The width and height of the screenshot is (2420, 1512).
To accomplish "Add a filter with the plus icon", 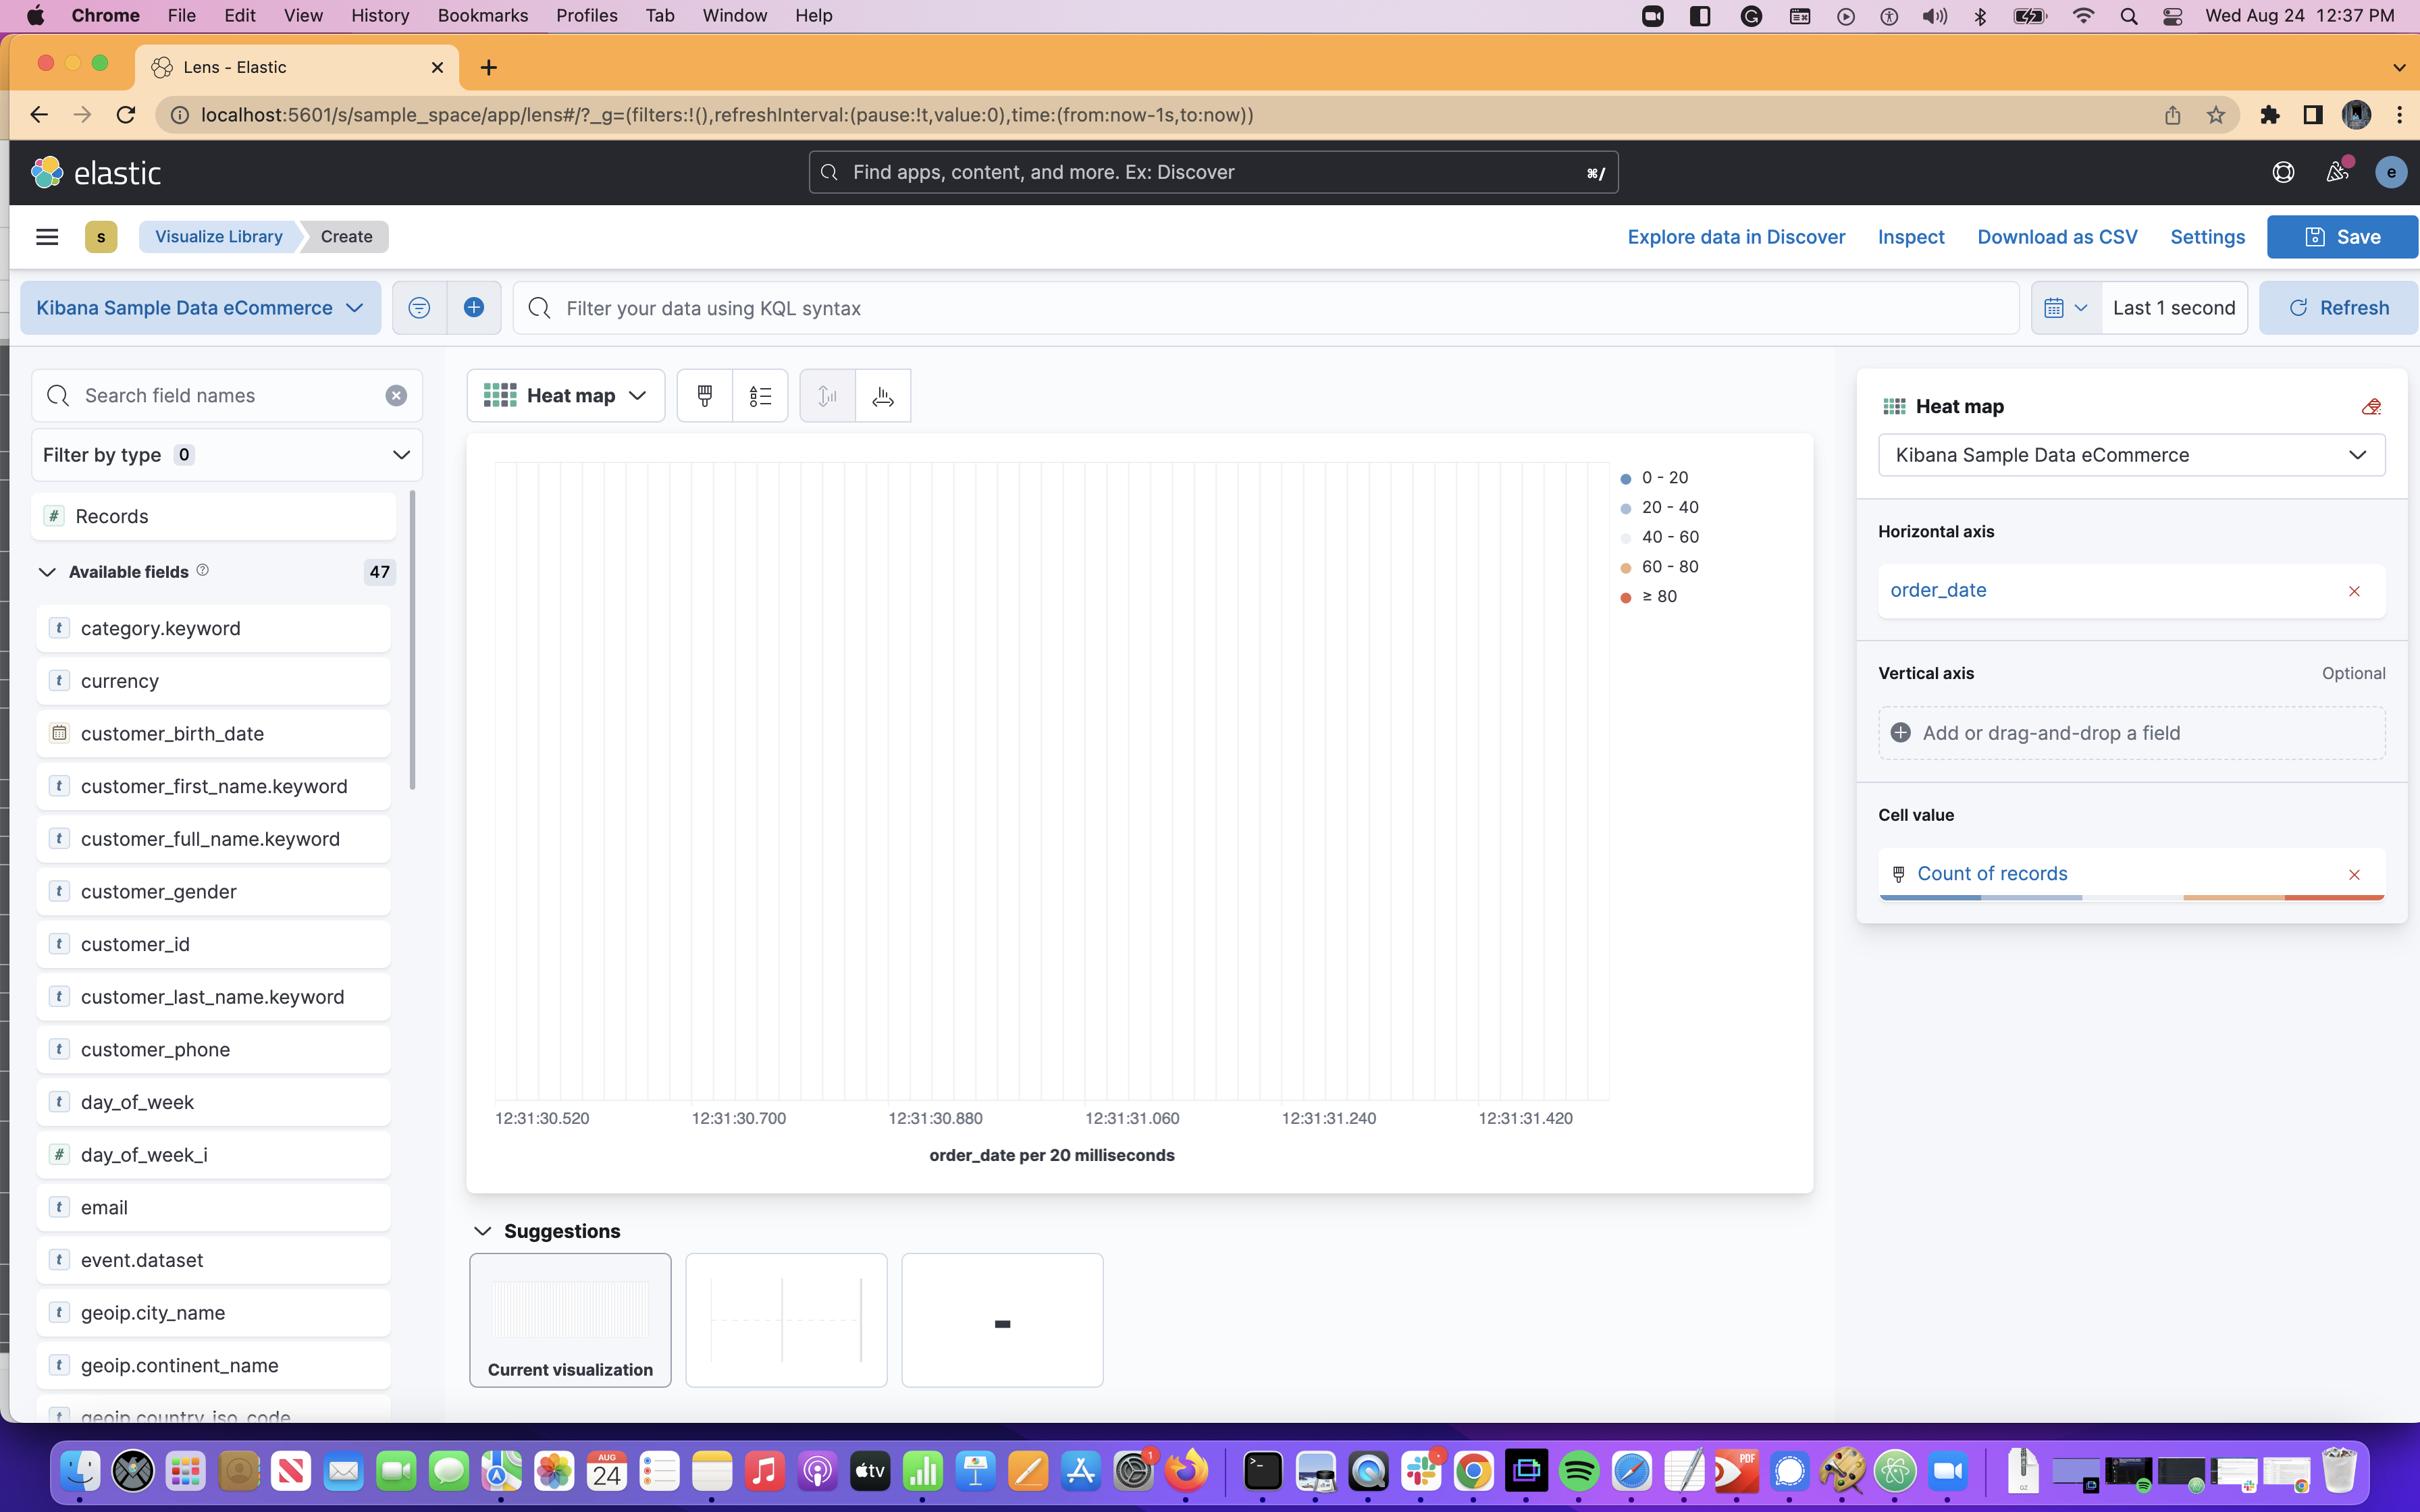I will coord(474,308).
